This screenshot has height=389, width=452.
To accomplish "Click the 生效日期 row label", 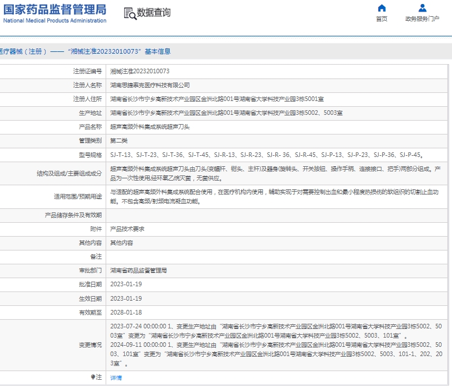I will (x=90, y=299).
